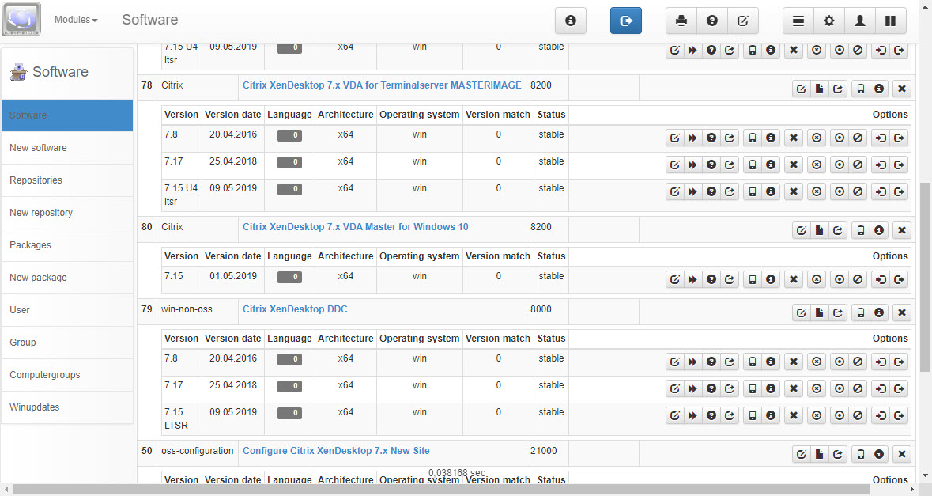Open User in the sidebar
Screen dimensions: 932x496
pos(67,310)
